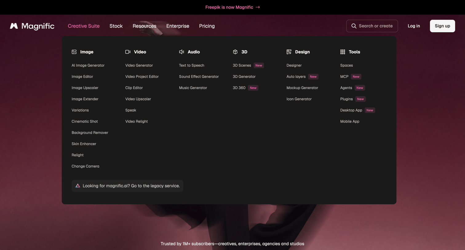The width and height of the screenshot is (465, 250).
Task: Open Image Editor
Action: (82, 76)
